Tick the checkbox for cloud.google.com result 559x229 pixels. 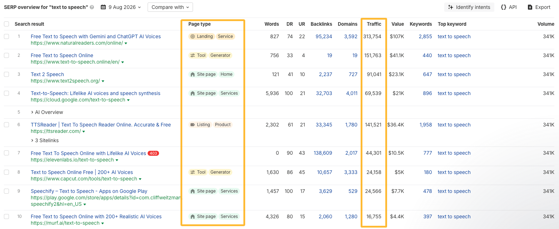(x=6, y=93)
